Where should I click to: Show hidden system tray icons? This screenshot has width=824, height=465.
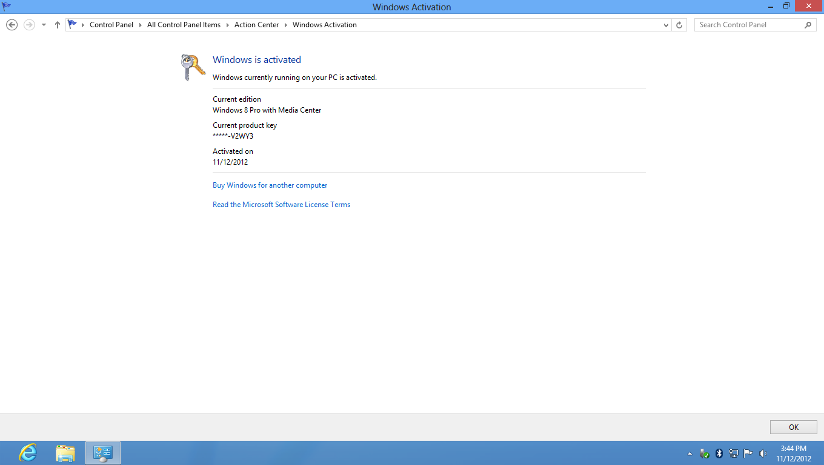(x=690, y=453)
